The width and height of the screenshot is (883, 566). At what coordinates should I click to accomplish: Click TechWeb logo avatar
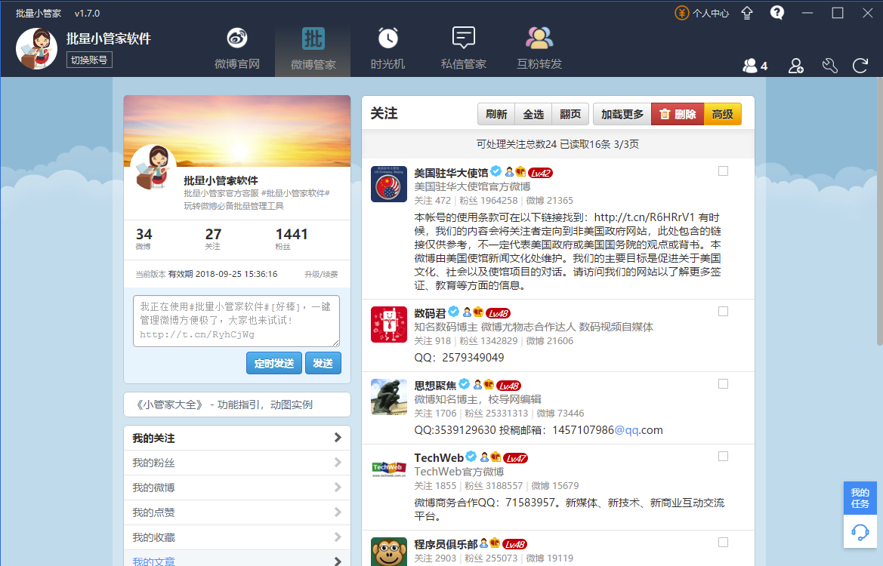388,469
